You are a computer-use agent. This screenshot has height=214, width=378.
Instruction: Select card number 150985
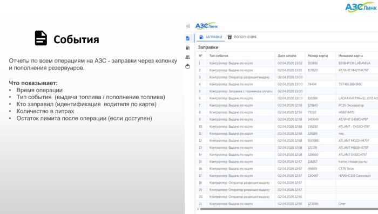(x=313, y=141)
